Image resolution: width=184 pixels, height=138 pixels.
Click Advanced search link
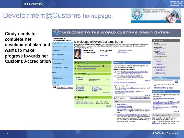(x=159, y=88)
